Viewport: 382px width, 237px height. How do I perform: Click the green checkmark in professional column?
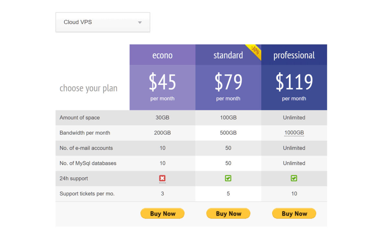294,178
